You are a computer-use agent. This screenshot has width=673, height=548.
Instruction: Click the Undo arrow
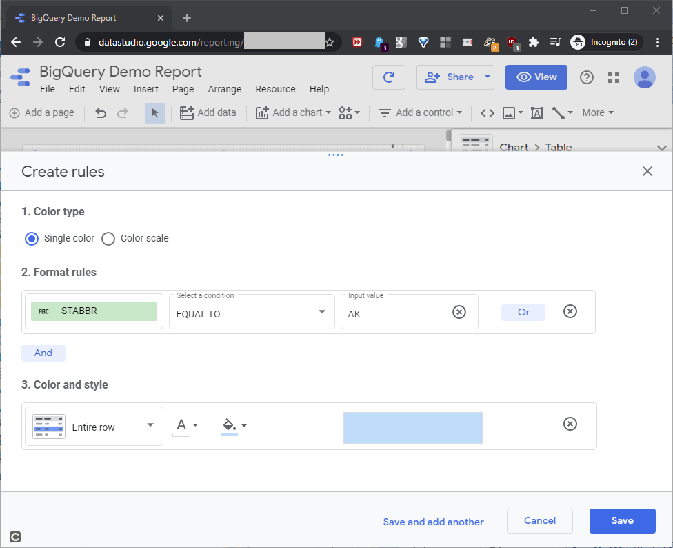101,113
